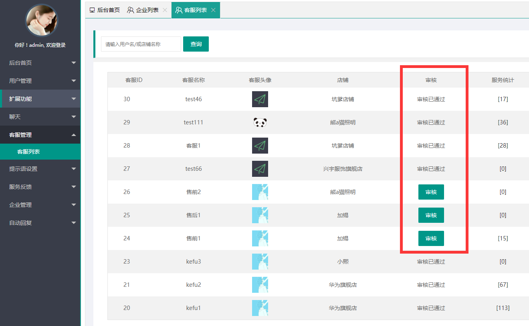Click the panda avatar for test111
Screen dimensions: 529x326
[x=260, y=122]
